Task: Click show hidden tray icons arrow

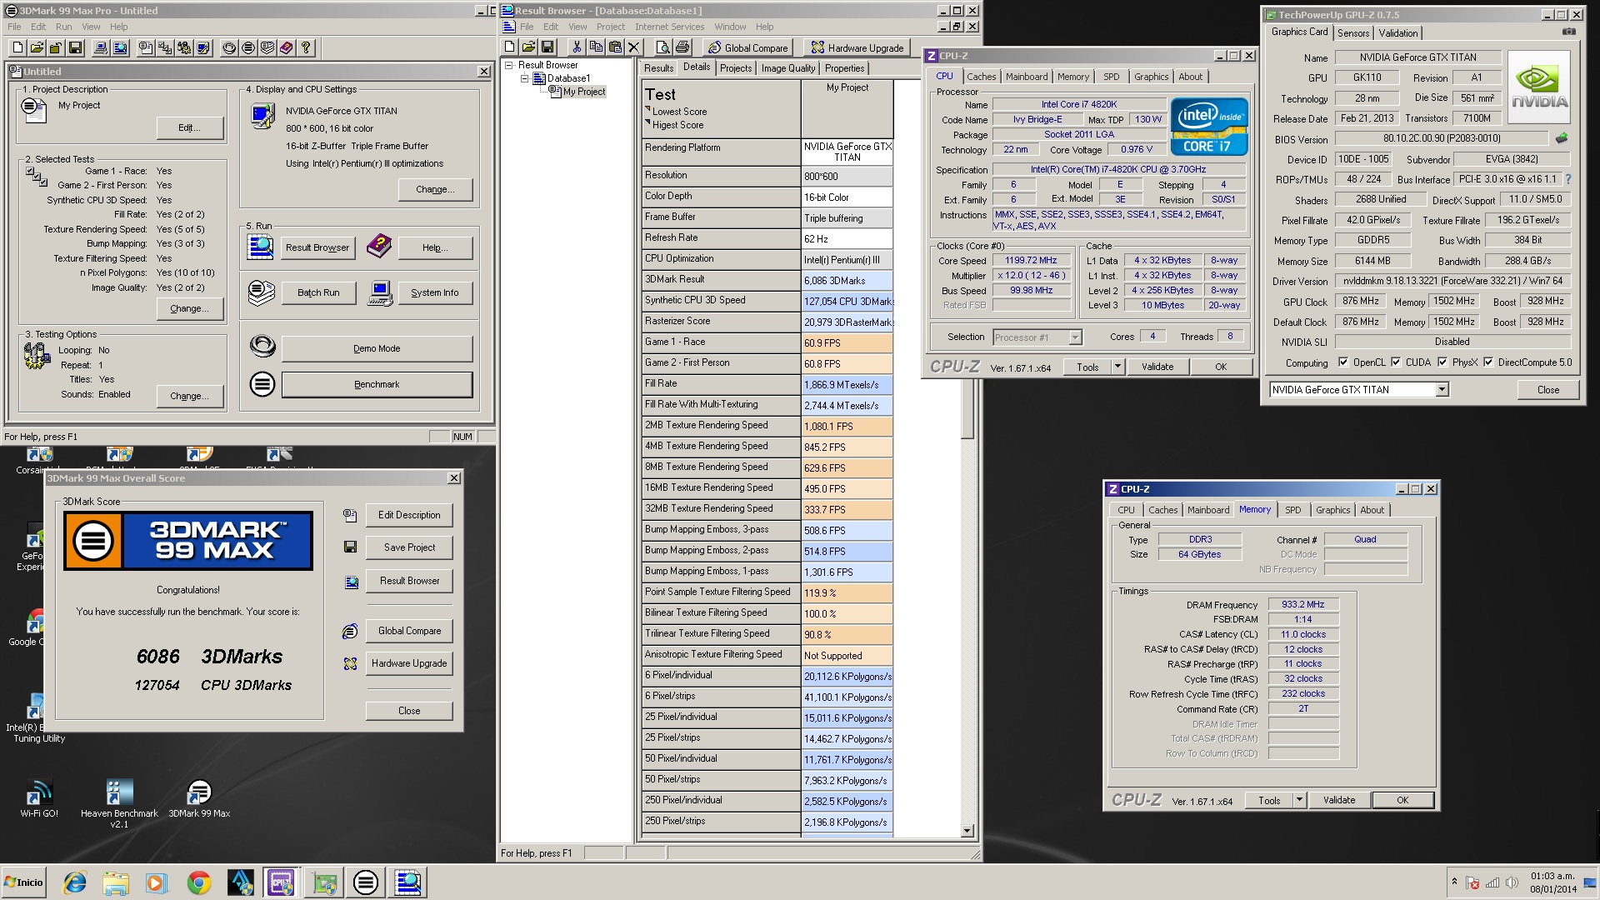Action: pos(1454,882)
